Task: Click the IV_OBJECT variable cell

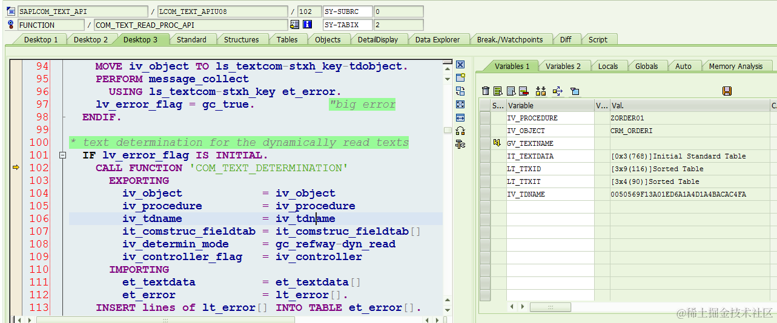Action: tap(550, 131)
